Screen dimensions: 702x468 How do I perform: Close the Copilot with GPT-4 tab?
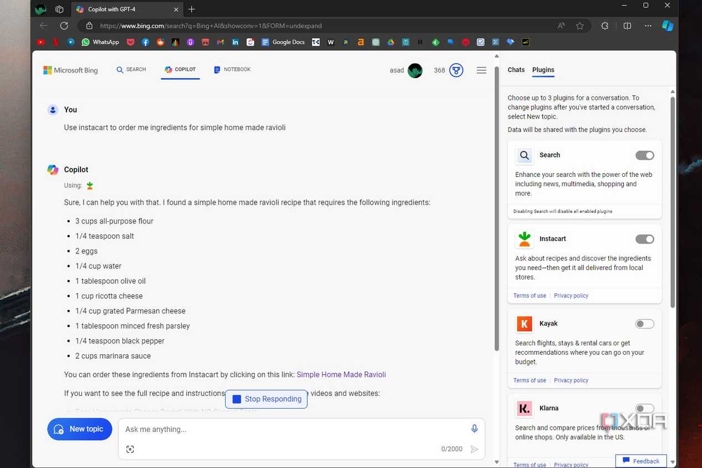pyautogui.click(x=176, y=9)
